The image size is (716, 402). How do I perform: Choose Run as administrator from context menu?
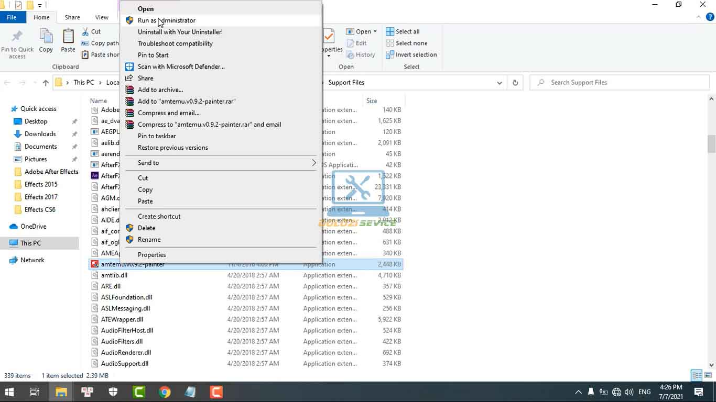(x=166, y=20)
